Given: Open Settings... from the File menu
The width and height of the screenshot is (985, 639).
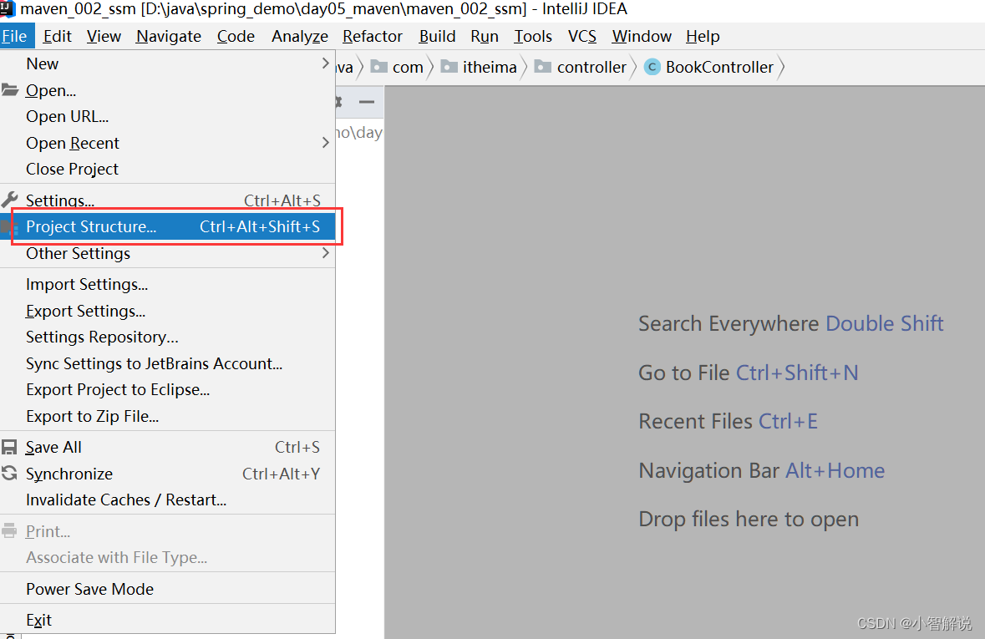Looking at the screenshot, I should point(168,200).
